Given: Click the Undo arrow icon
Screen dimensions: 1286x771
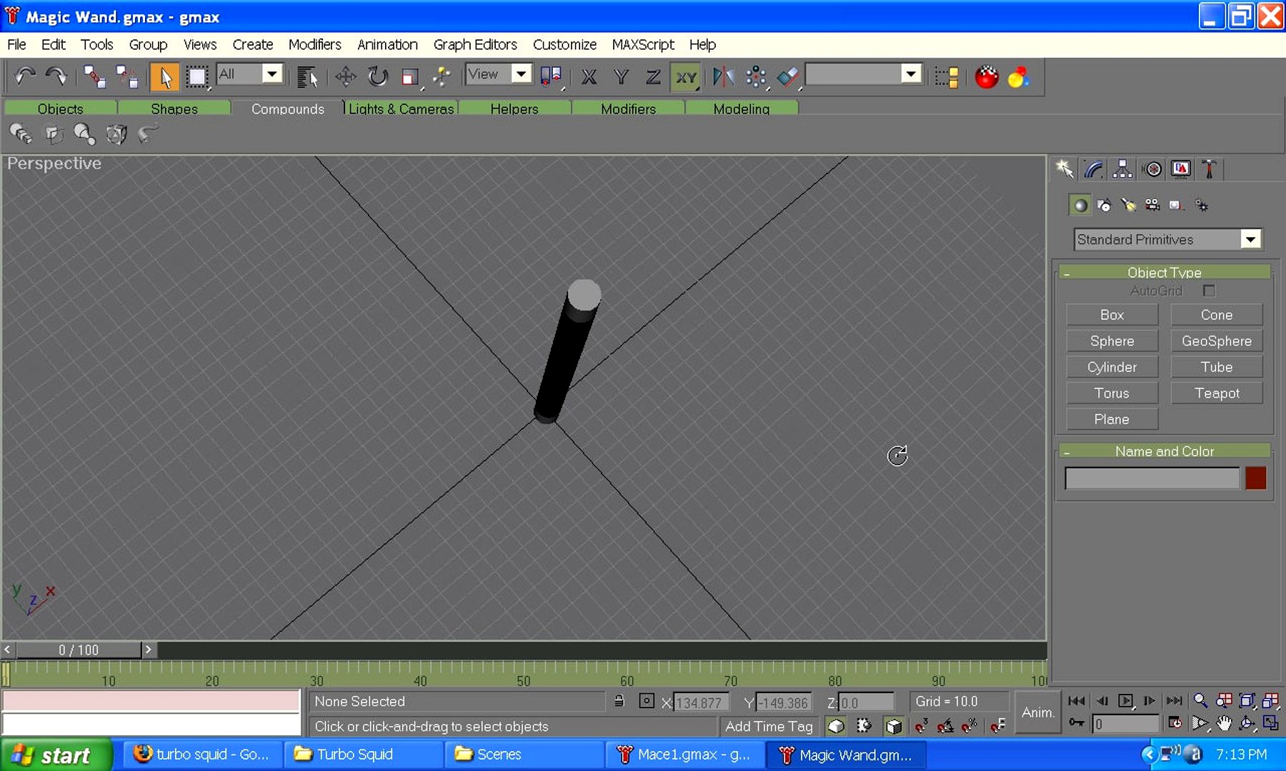Looking at the screenshot, I should pos(25,76).
